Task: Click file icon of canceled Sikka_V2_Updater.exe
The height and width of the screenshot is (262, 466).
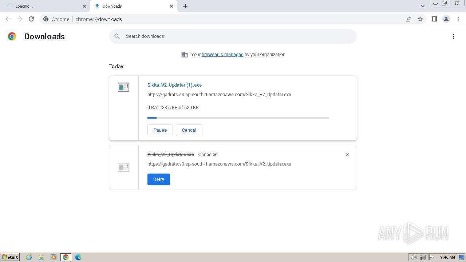Action: click(x=123, y=167)
